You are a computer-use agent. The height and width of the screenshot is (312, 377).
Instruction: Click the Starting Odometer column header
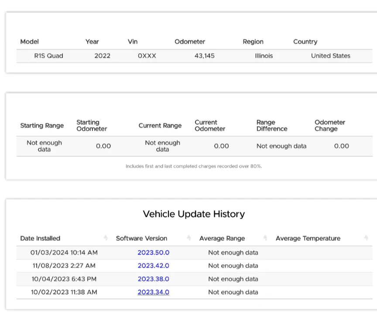[x=92, y=126]
